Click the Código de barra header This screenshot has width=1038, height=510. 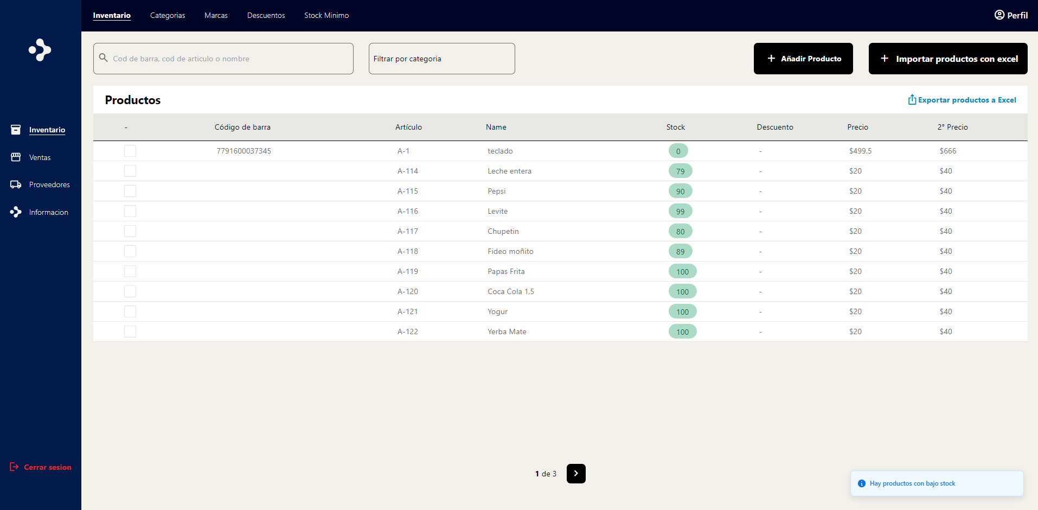click(x=242, y=127)
